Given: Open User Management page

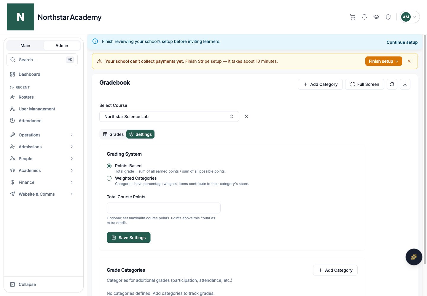Looking at the screenshot, I should (42, 109).
